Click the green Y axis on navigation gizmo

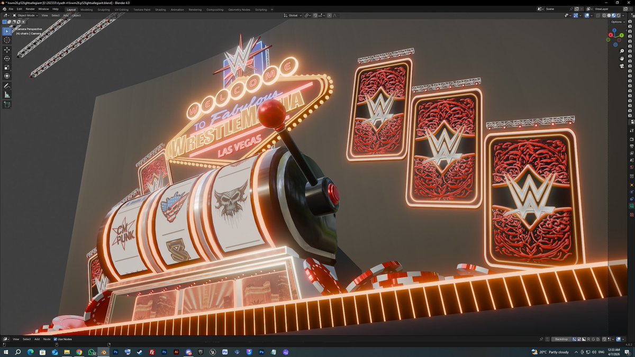click(x=621, y=35)
